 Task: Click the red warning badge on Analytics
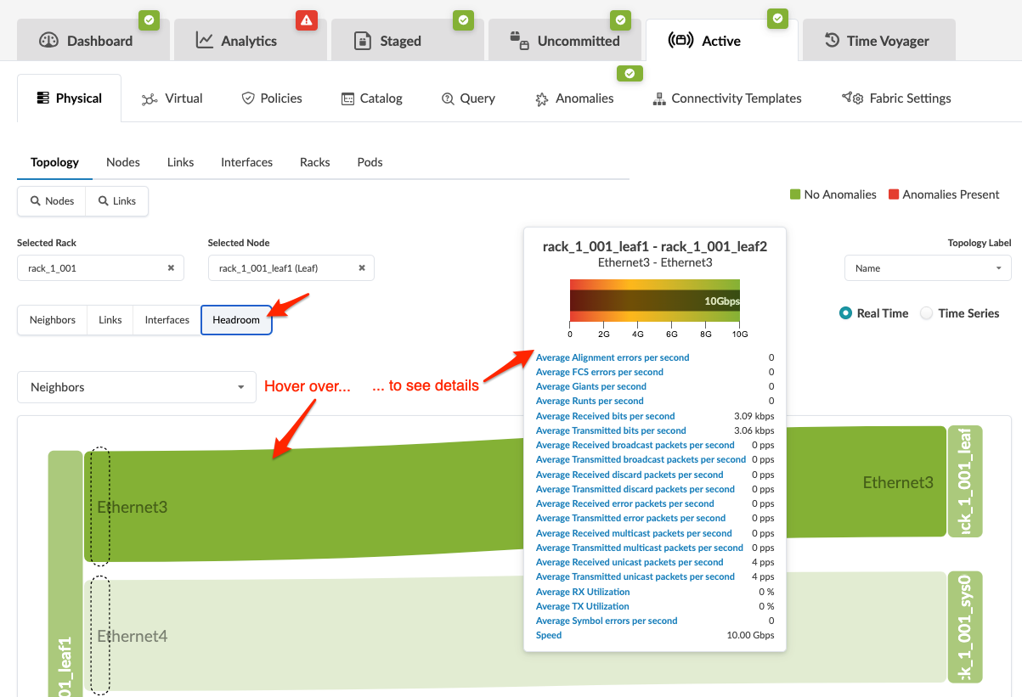(x=306, y=20)
